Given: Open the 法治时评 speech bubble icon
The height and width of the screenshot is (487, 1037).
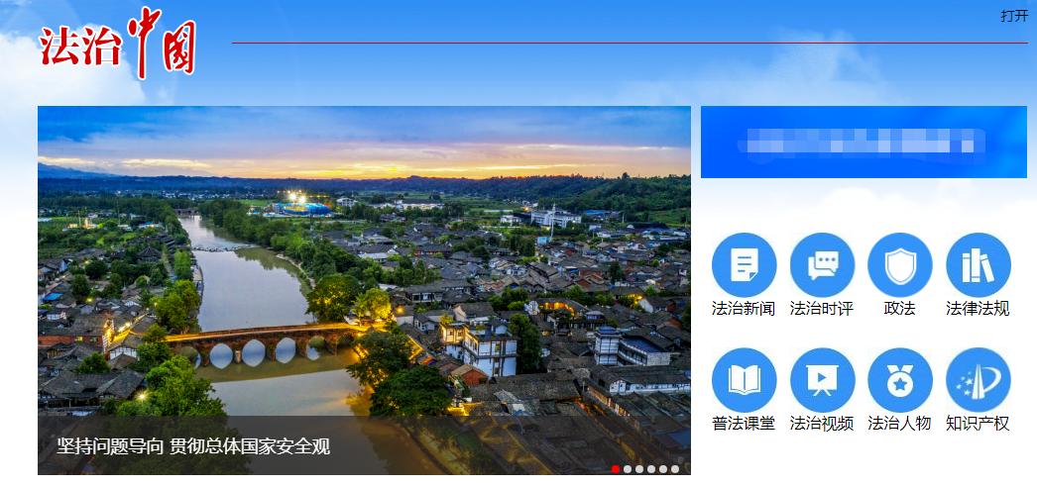Looking at the screenshot, I should coord(822,265).
